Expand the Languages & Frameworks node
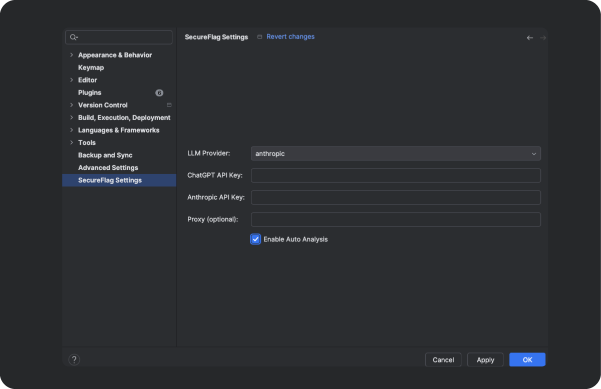The height and width of the screenshot is (389, 601). (72, 130)
